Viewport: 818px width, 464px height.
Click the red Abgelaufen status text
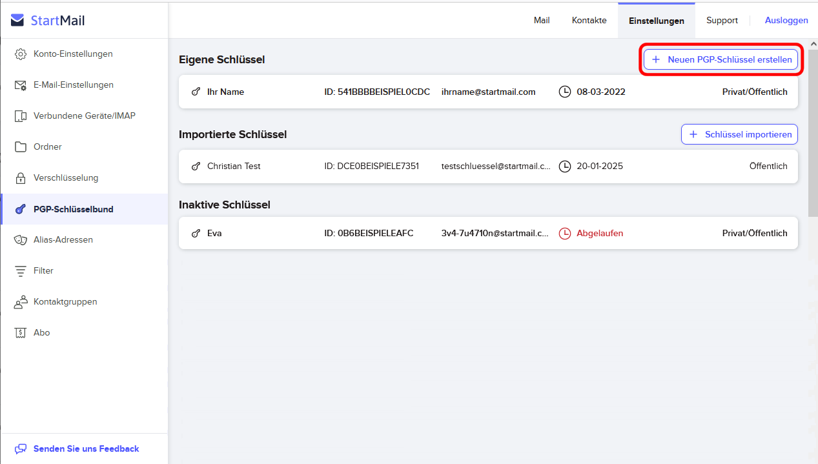(x=600, y=234)
